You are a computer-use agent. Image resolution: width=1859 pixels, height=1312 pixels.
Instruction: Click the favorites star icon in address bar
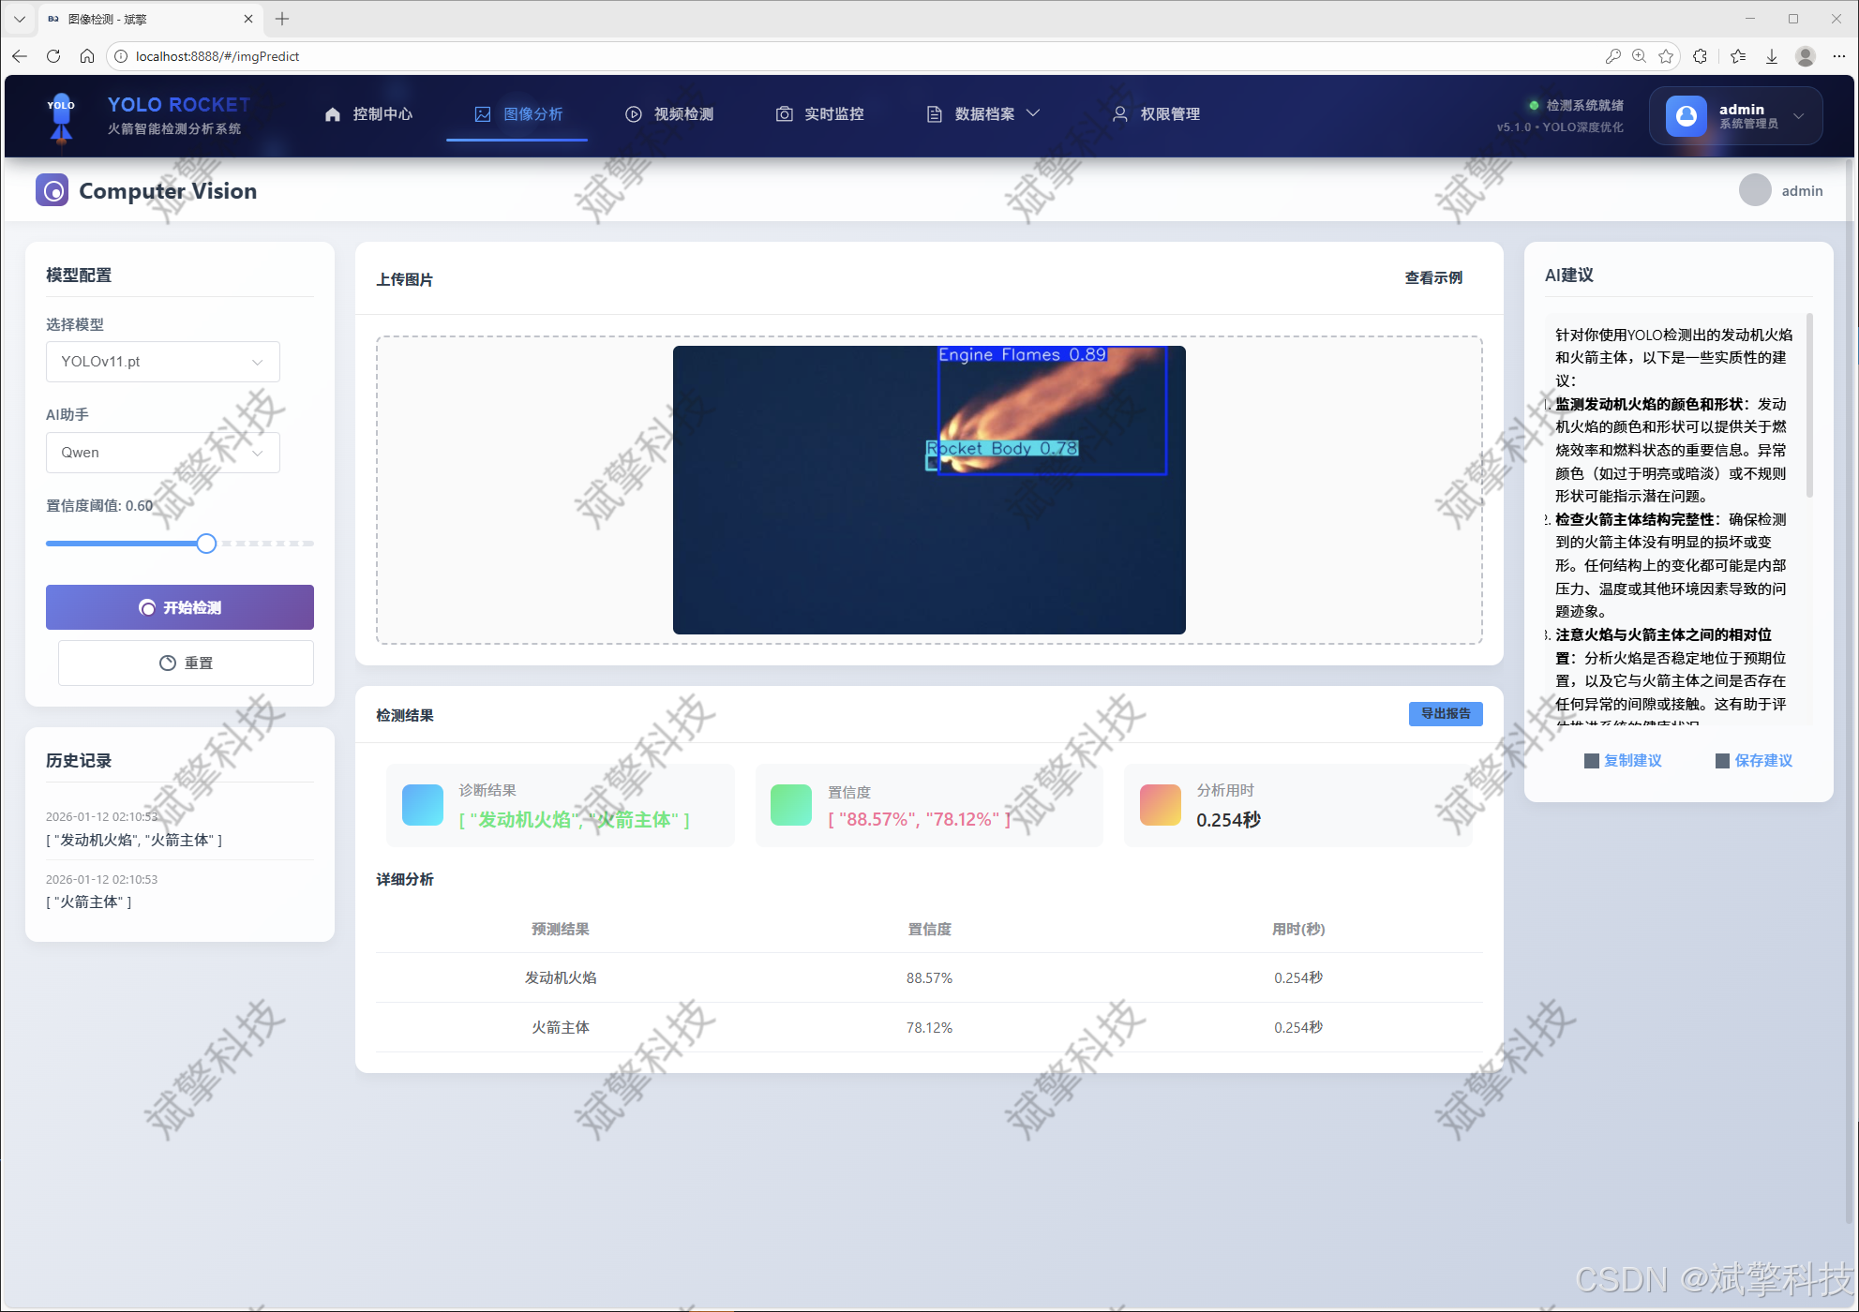point(1666,56)
